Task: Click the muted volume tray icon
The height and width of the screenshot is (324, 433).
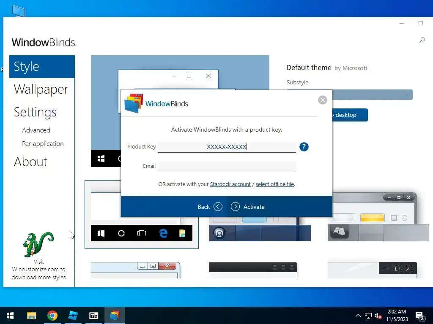Action: coord(378,316)
